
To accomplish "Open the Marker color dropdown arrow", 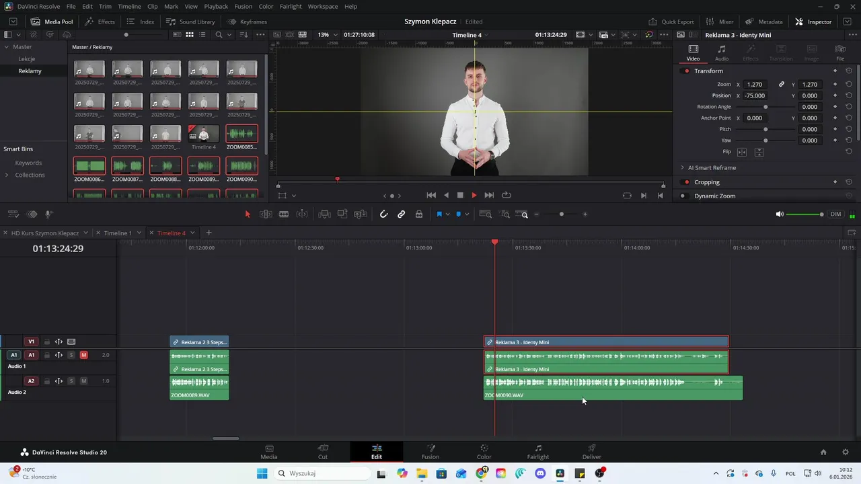I will (467, 214).
